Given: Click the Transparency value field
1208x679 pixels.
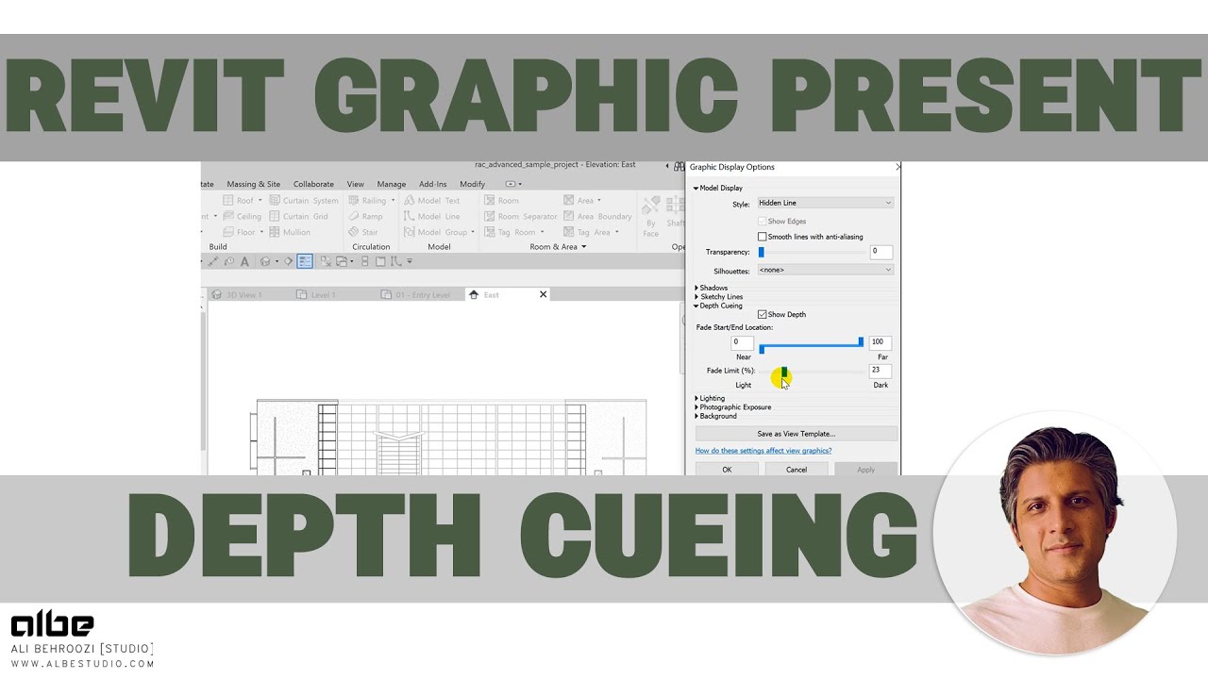Looking at the screenshot, I should (x=881, y=252).
